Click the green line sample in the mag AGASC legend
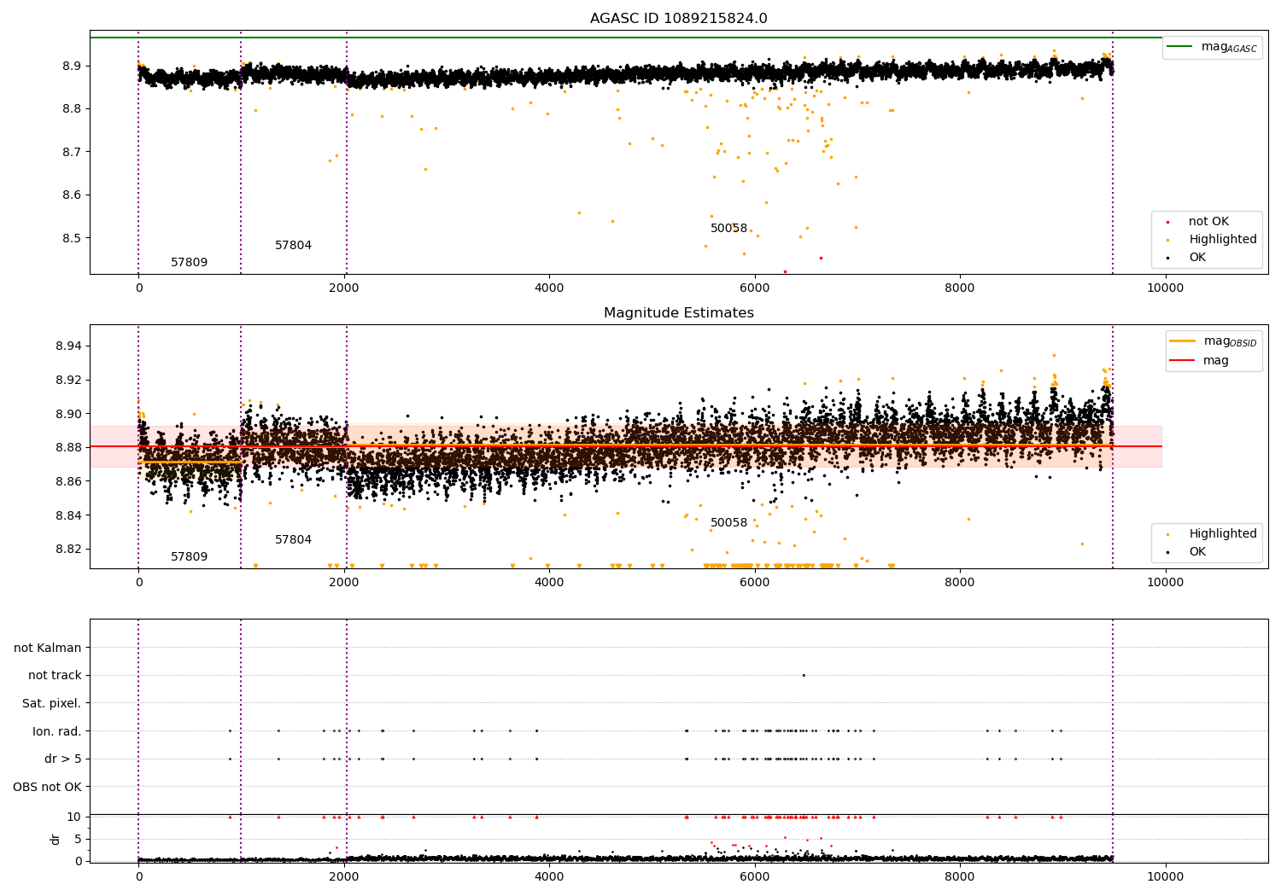Screen dimensions: 1281x896 coord(1180,46)
